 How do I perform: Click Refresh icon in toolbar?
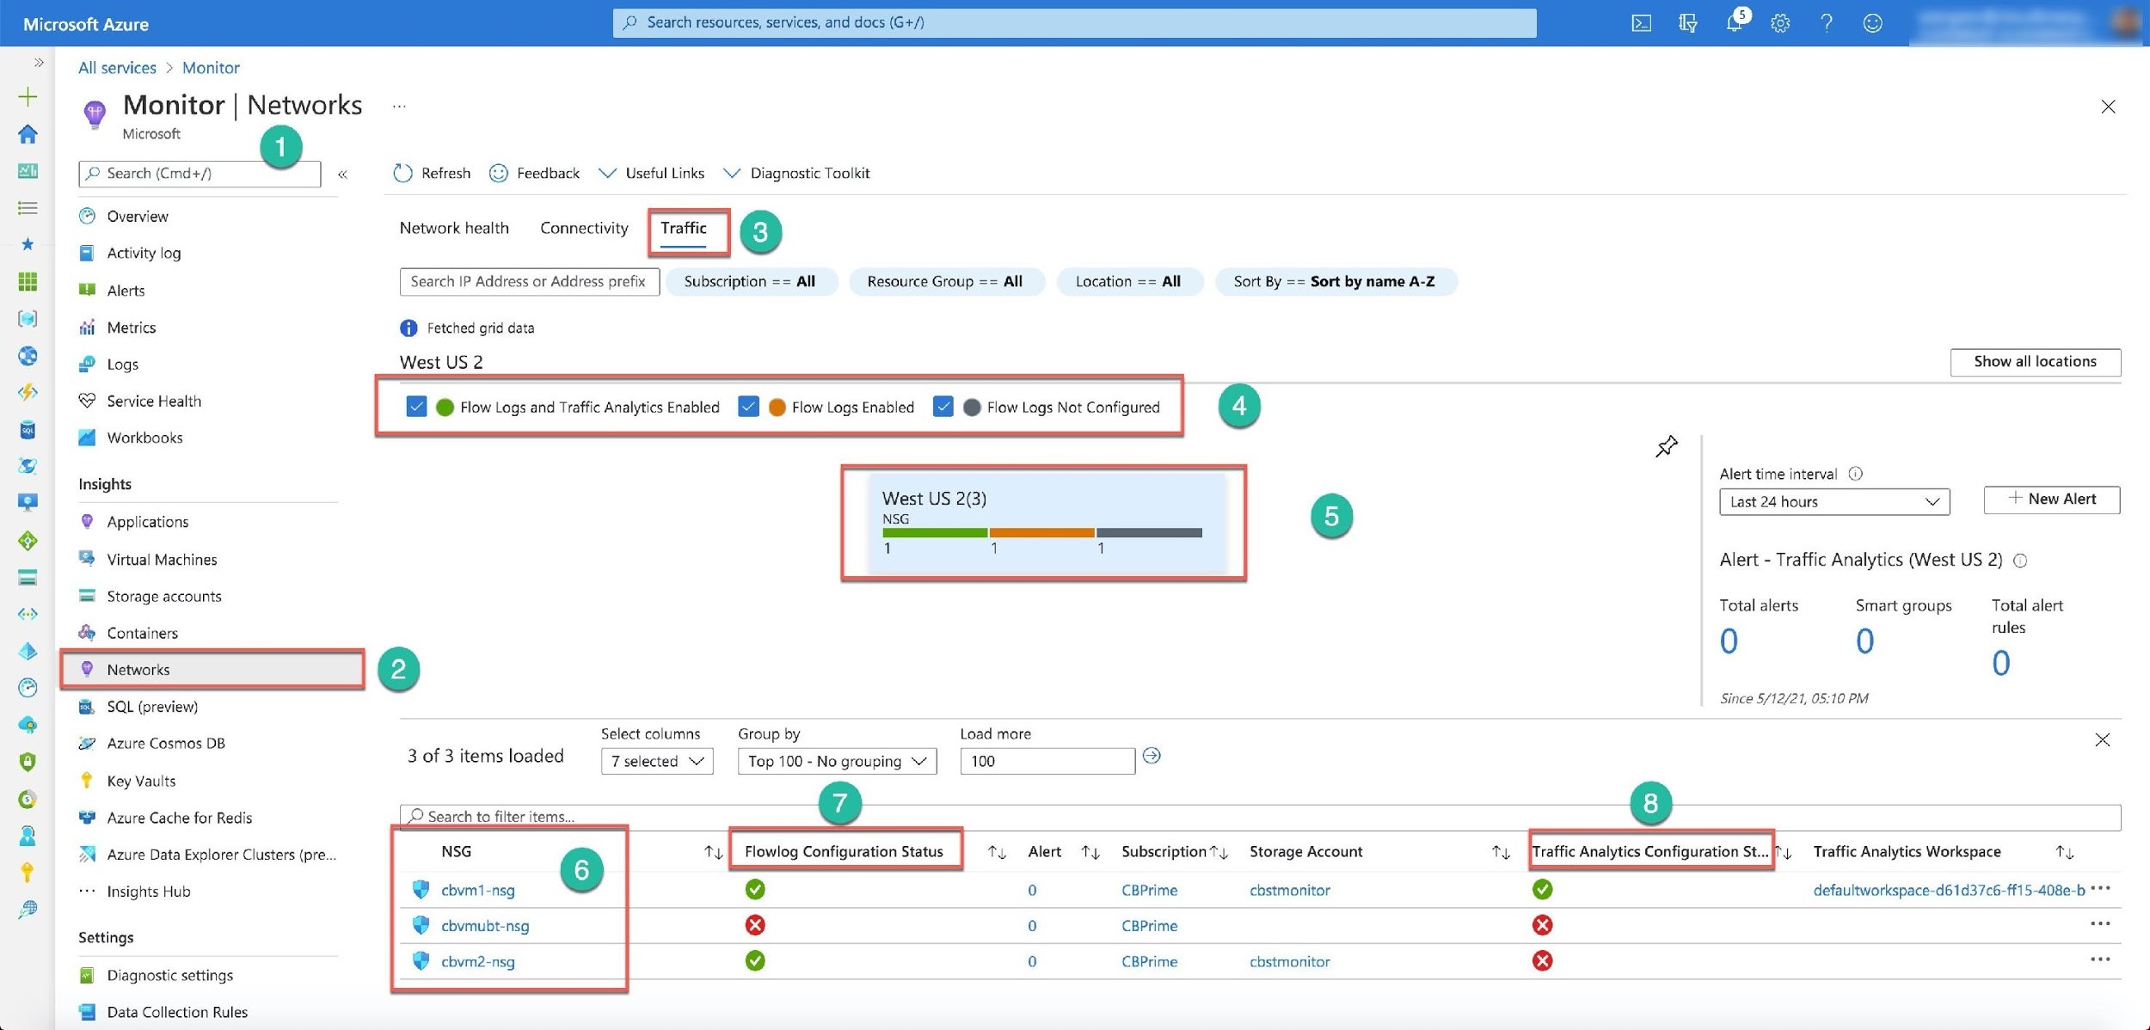(402, 173)
